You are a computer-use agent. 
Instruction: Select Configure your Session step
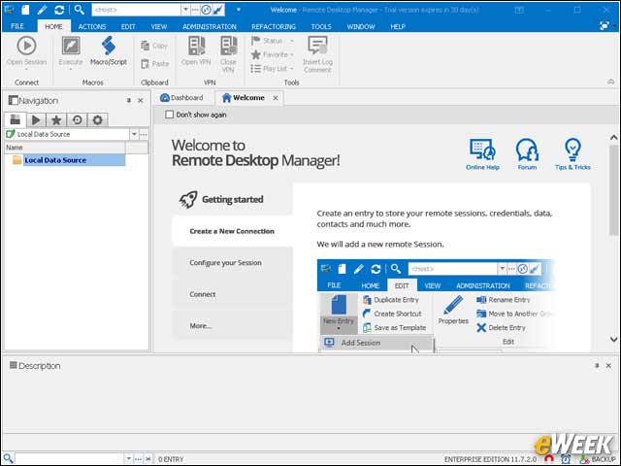click(232, 263)
